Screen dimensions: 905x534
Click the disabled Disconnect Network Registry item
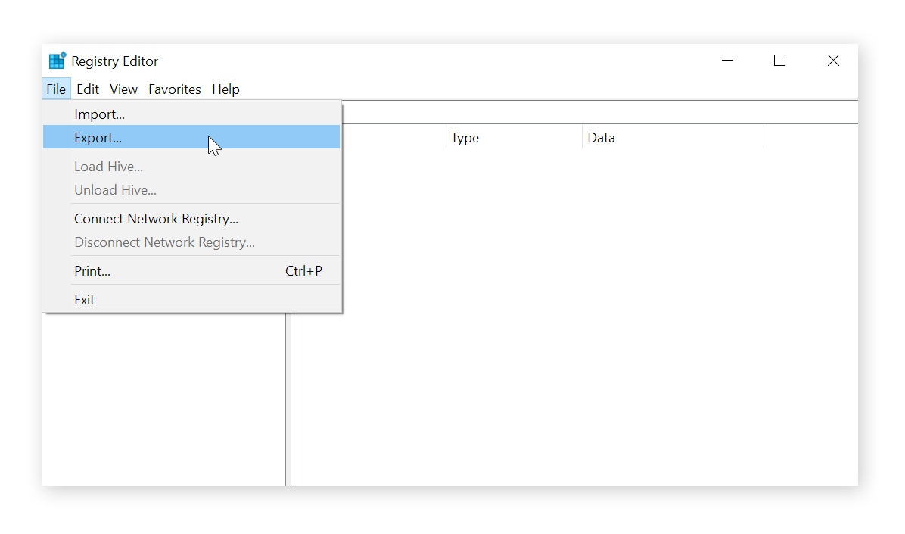(163, 242)
